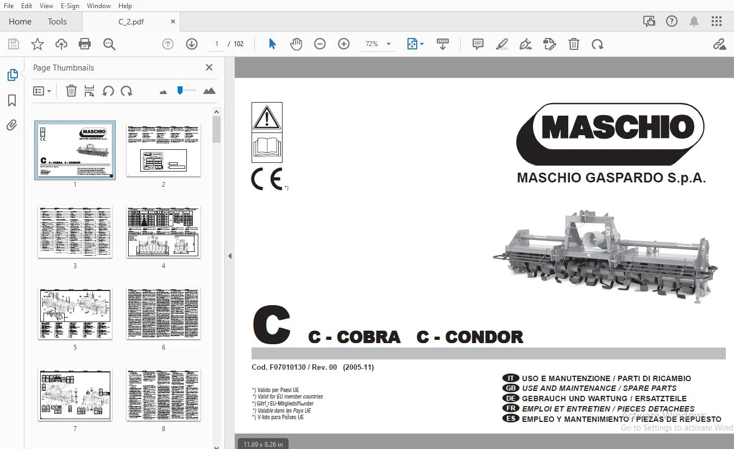Select page 2 thumbnail

click(x=164, y=150)
